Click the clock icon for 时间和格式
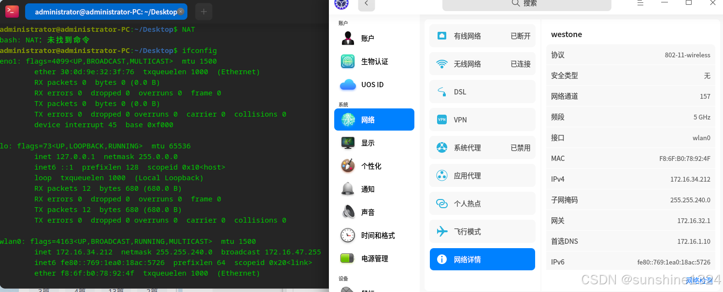 348,235
